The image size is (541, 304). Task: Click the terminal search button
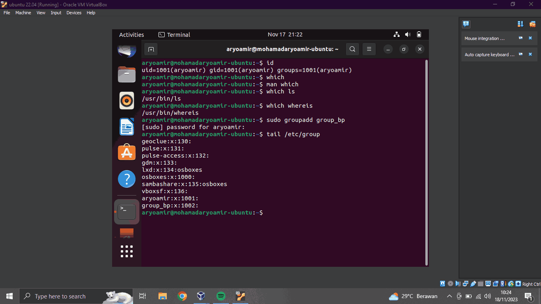[x=352, y=49]
